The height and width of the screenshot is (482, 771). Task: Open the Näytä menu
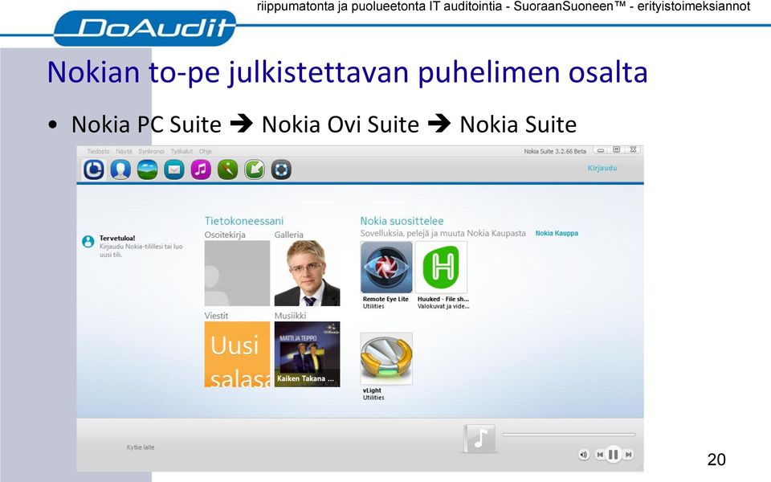tap(124, 152)
